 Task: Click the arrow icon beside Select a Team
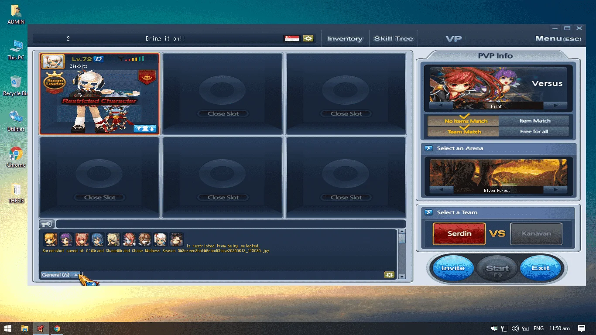pos(428,212)
